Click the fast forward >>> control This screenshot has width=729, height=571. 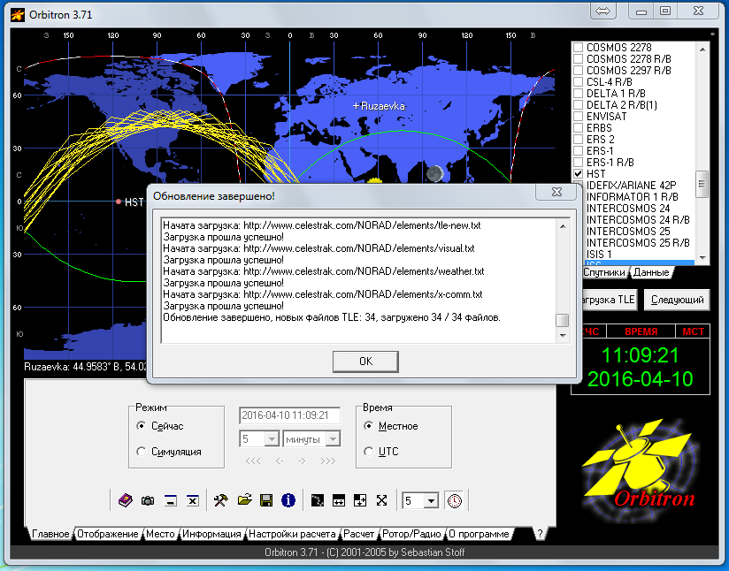(x=327, y=461)
